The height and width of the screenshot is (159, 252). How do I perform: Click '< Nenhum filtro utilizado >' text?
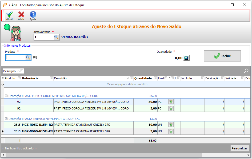click(x=19, y=148)
